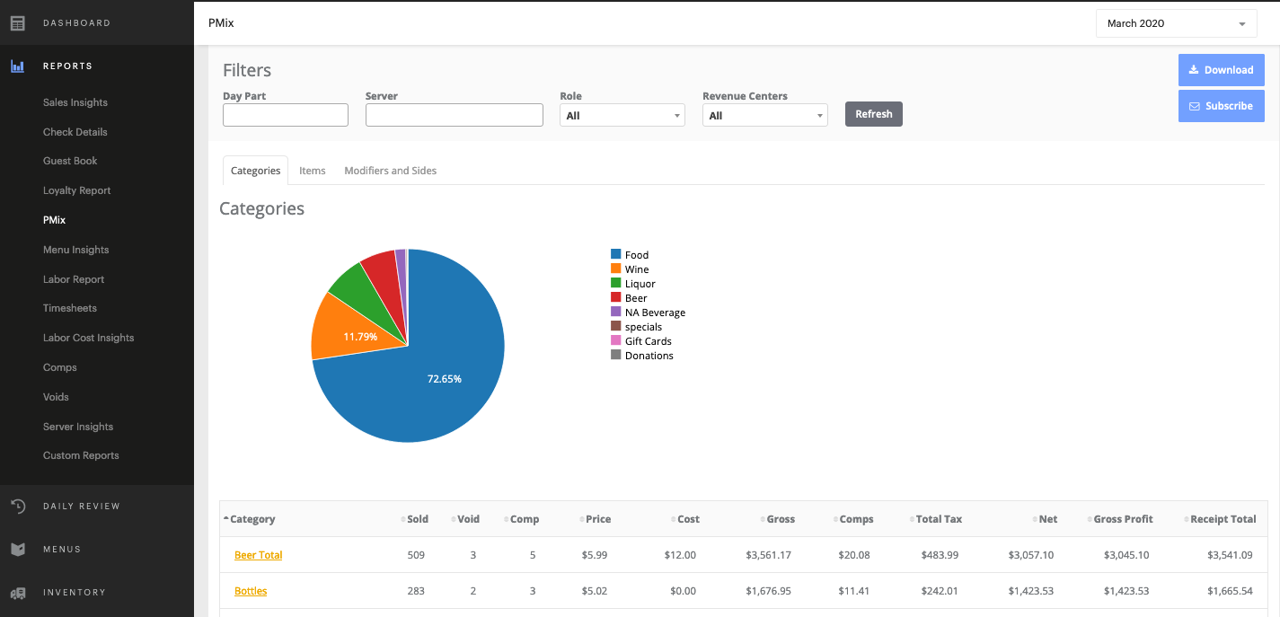Sort table by Comps column
This screenshot has width=1280, height=617.
856,519
